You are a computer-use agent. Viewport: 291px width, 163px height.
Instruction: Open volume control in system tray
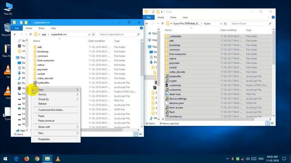[x=248, y=159]
